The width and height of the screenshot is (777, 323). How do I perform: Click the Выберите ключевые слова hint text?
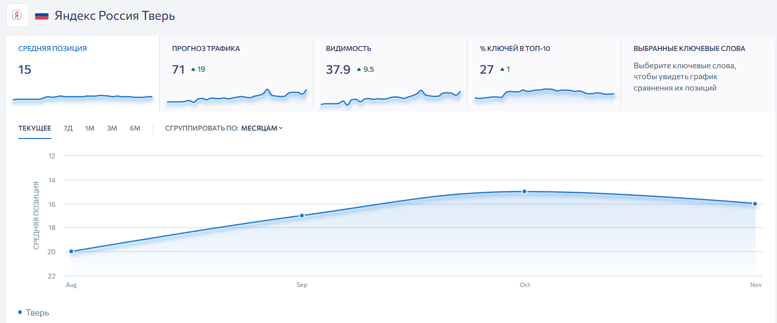click(685, 77)
